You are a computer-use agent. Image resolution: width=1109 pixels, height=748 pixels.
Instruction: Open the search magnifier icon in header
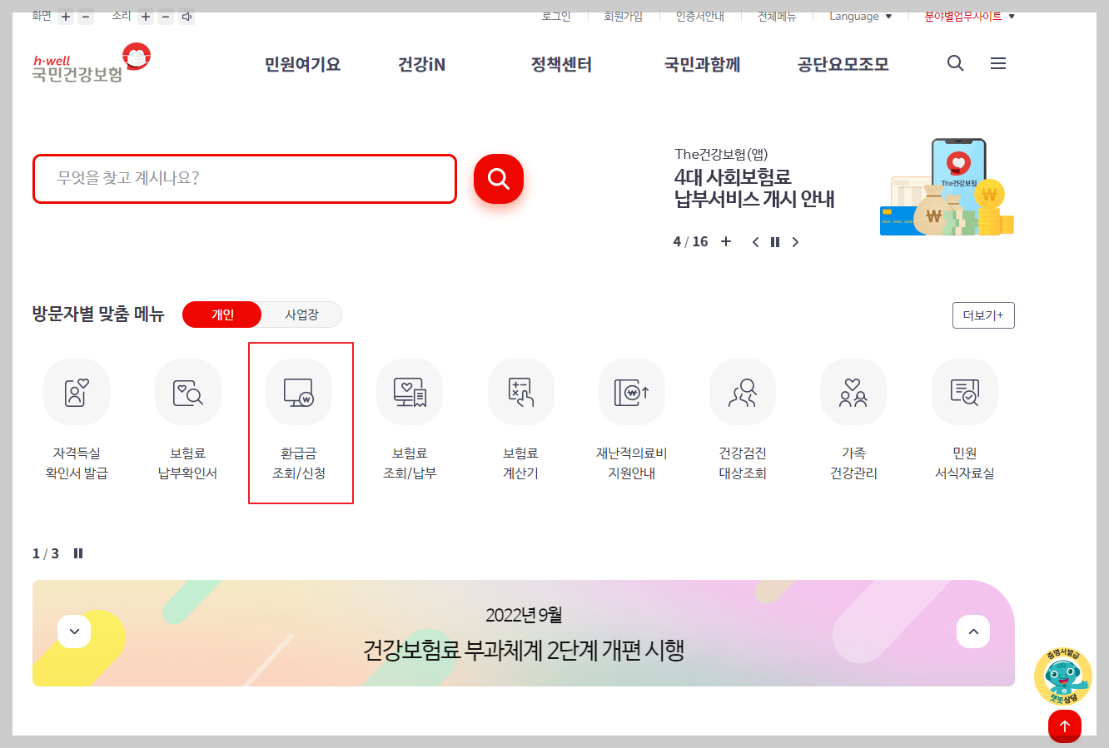coord(955,63)
